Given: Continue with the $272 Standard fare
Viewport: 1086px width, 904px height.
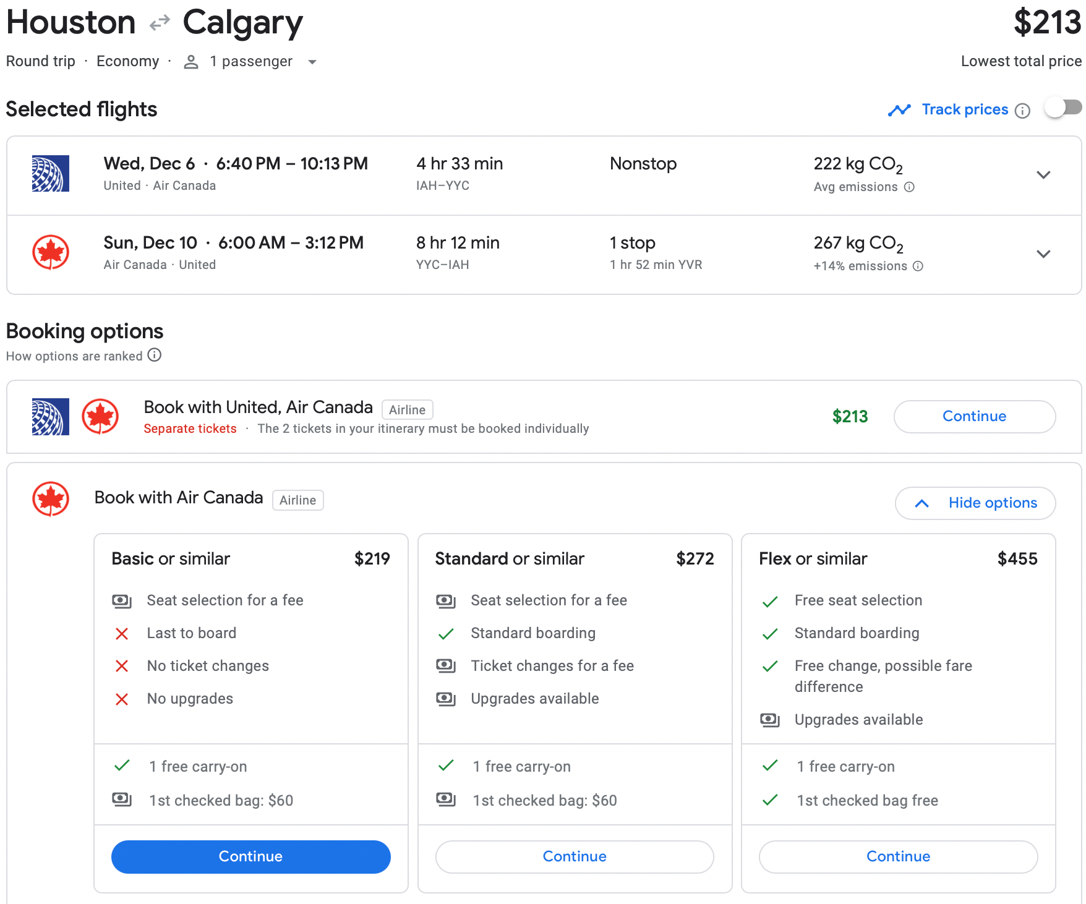Looking at the screenshot, I should click(575, 856).
